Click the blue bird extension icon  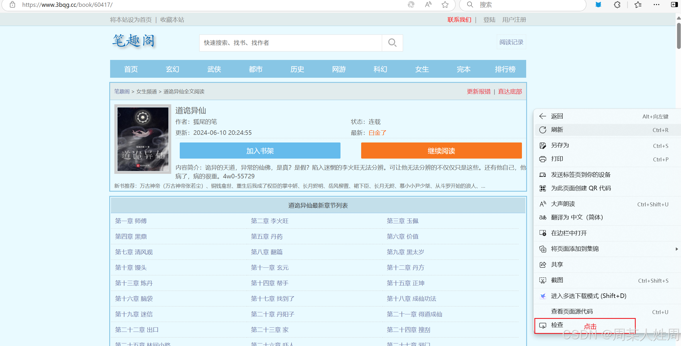click(598, 5)
